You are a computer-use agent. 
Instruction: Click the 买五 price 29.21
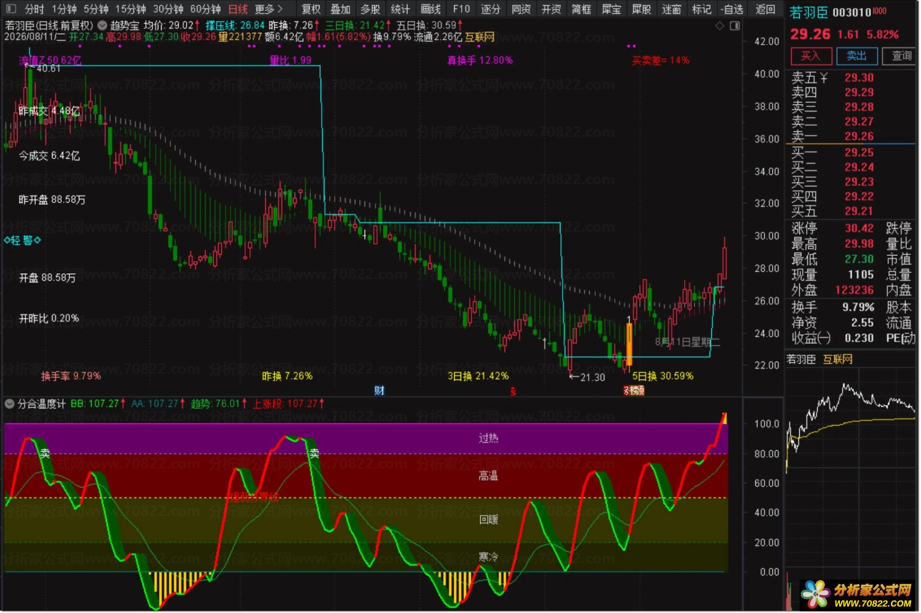pos(859,211)
